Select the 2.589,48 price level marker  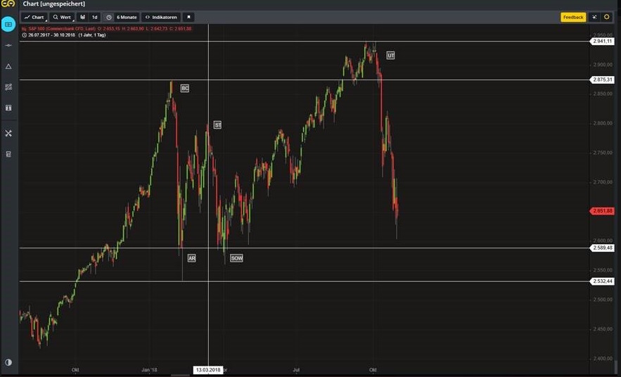[603, 248]
